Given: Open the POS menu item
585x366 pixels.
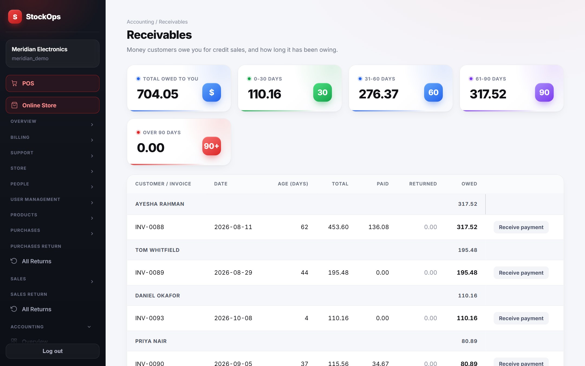Looking at the screenshot, I should click(53, 84).
